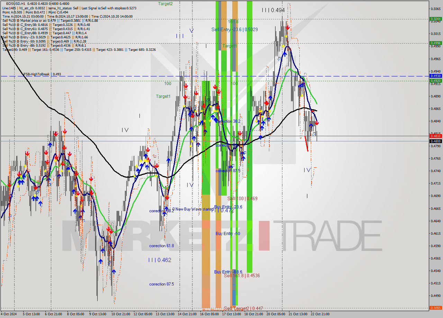443x318 pixels.
Task: Select the Sell %20 @ Market price line
Action: [x=50, y=20]
